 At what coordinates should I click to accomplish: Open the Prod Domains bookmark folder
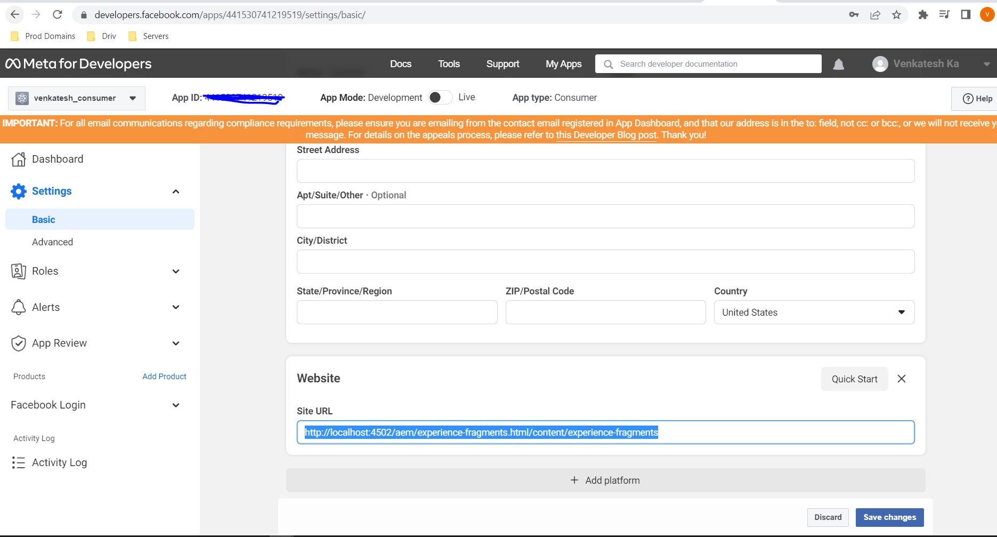click(x=43, y=36)
